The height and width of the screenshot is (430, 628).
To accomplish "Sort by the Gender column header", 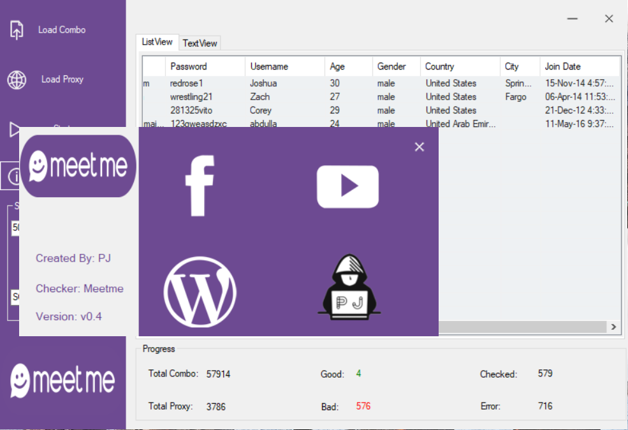I will 396,66.
